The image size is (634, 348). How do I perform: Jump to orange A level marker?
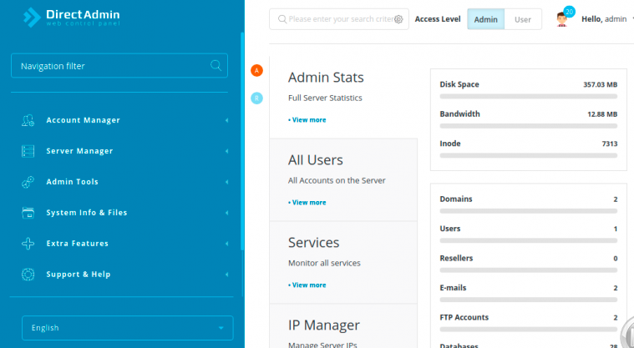click(x=257, y=70)
